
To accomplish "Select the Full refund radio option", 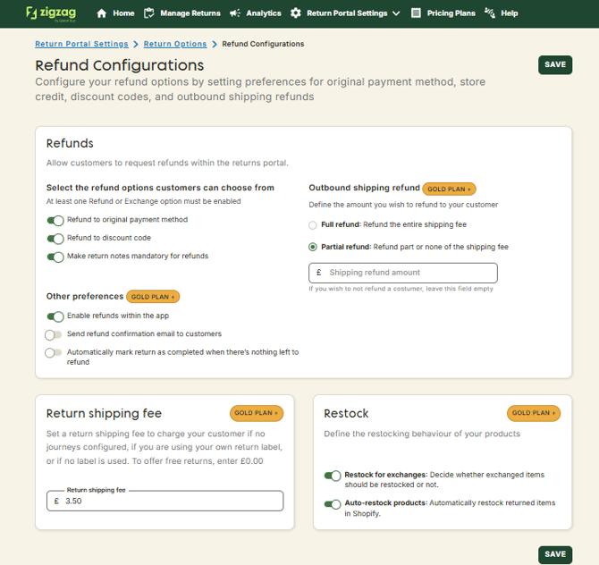I will pyautogui.click(x=313, y=225).
